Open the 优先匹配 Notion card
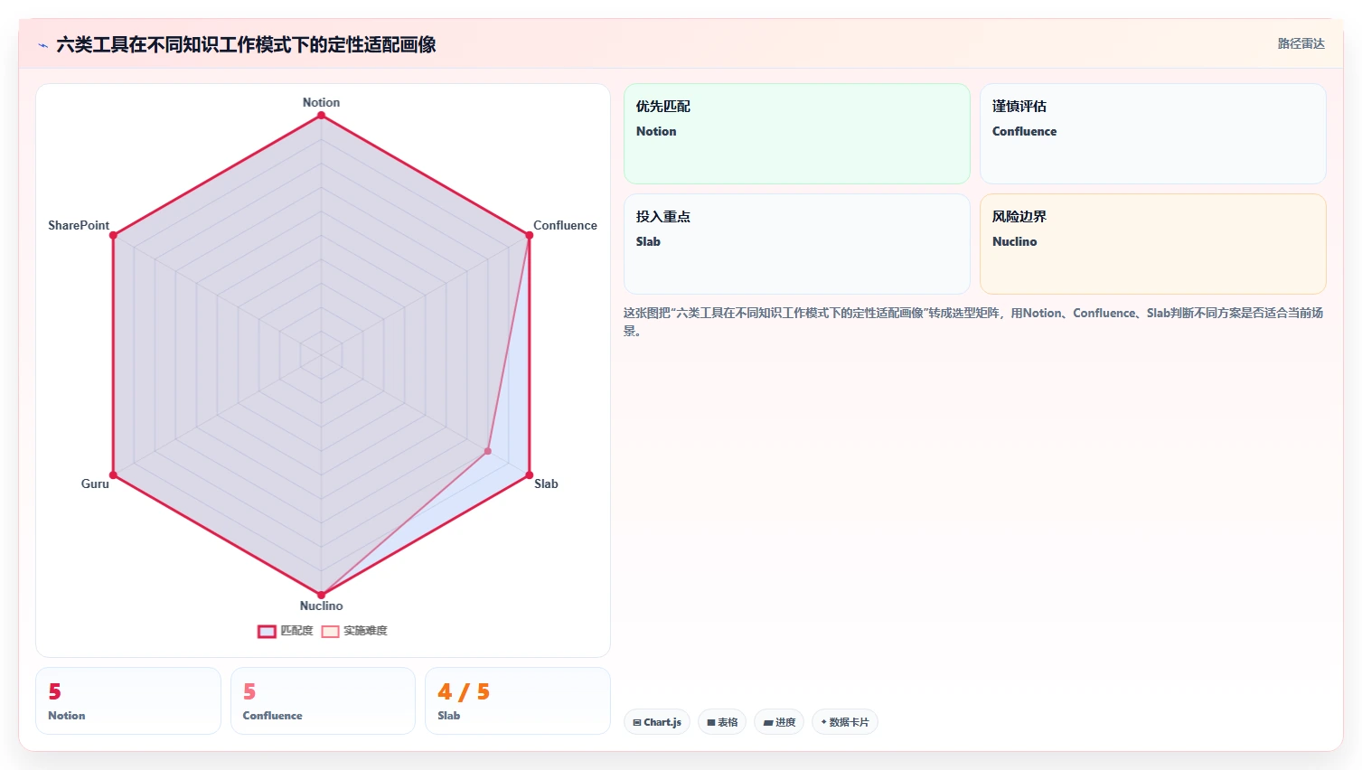This screenshot has height=770, width=1362. [x=796, y=134]
